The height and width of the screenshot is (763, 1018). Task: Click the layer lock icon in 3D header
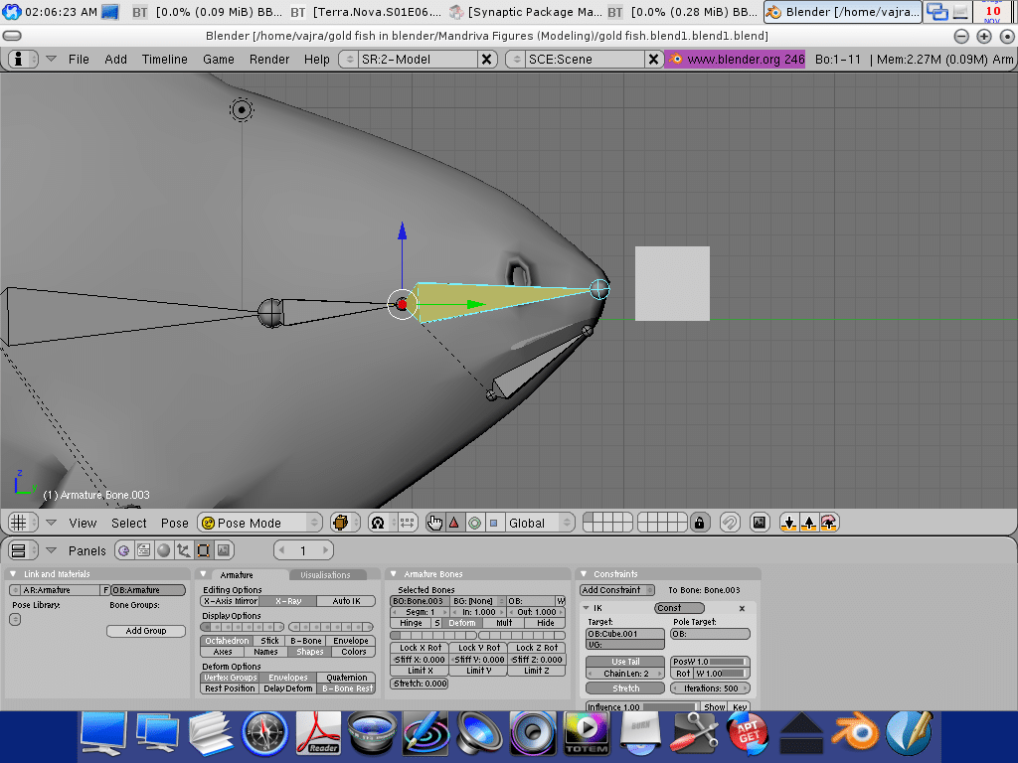pyautogui.click(x=700, y=523)
